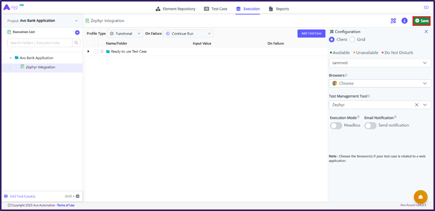Switch to the Element Repository tab
The height and width of the screenshot is (211, 435).
(175, 9)
